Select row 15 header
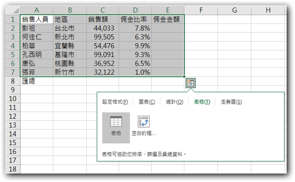This screenshot has width=295, height=182. tap(12, 142)
